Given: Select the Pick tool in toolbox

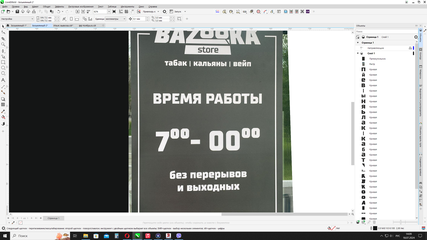Looking at the screenshot, I should 3,26.
